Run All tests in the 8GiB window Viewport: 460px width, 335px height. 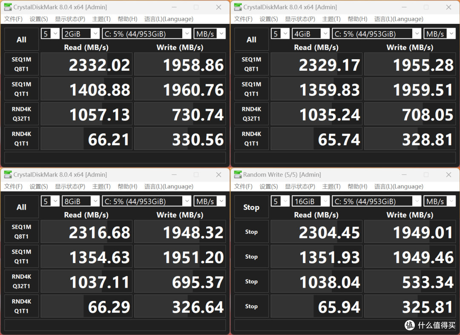(21, 207)
